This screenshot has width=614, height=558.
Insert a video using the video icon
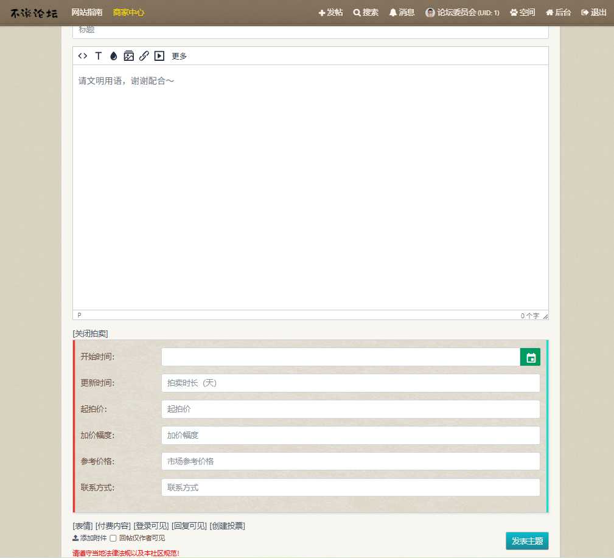tap(159, 55)
